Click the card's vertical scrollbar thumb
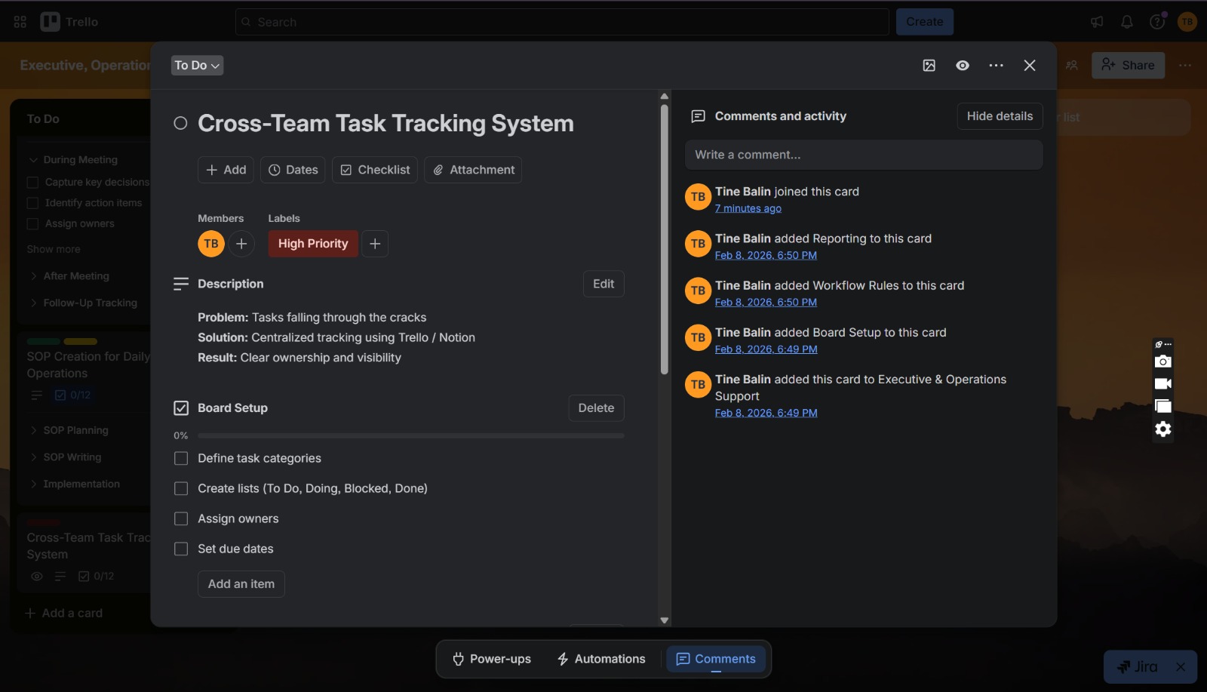Screen dimensions: 1207x692 click(665, 239)
